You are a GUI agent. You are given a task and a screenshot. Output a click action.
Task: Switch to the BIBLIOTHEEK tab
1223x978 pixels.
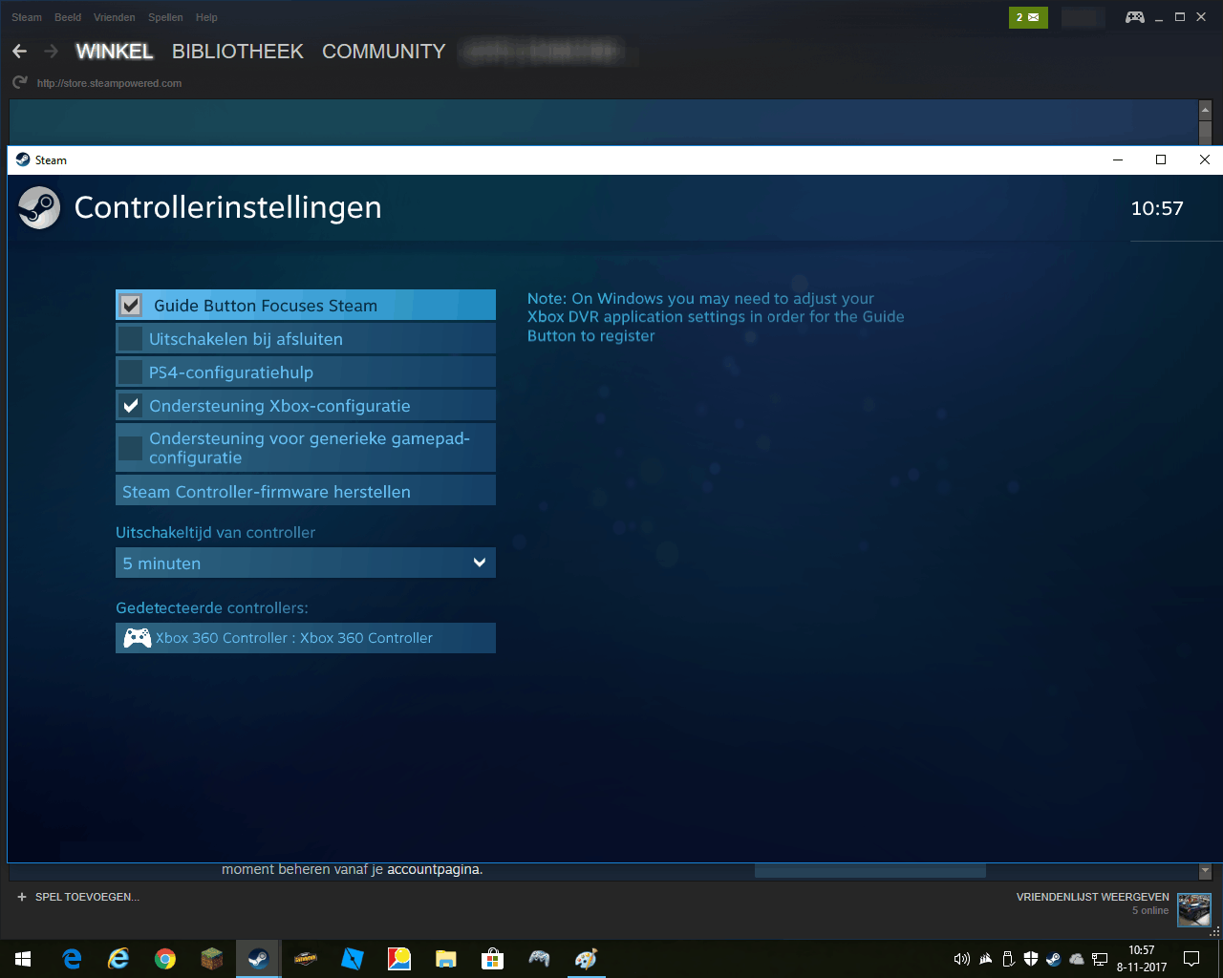coord(238,52)
